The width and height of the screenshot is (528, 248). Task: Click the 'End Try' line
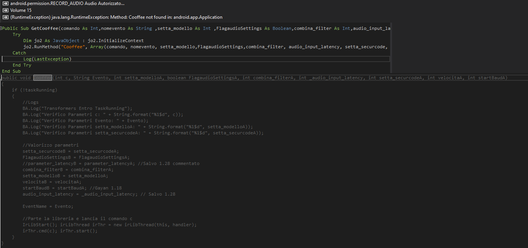pos(22,65)
